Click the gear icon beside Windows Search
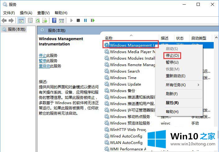 coord(107,71)
